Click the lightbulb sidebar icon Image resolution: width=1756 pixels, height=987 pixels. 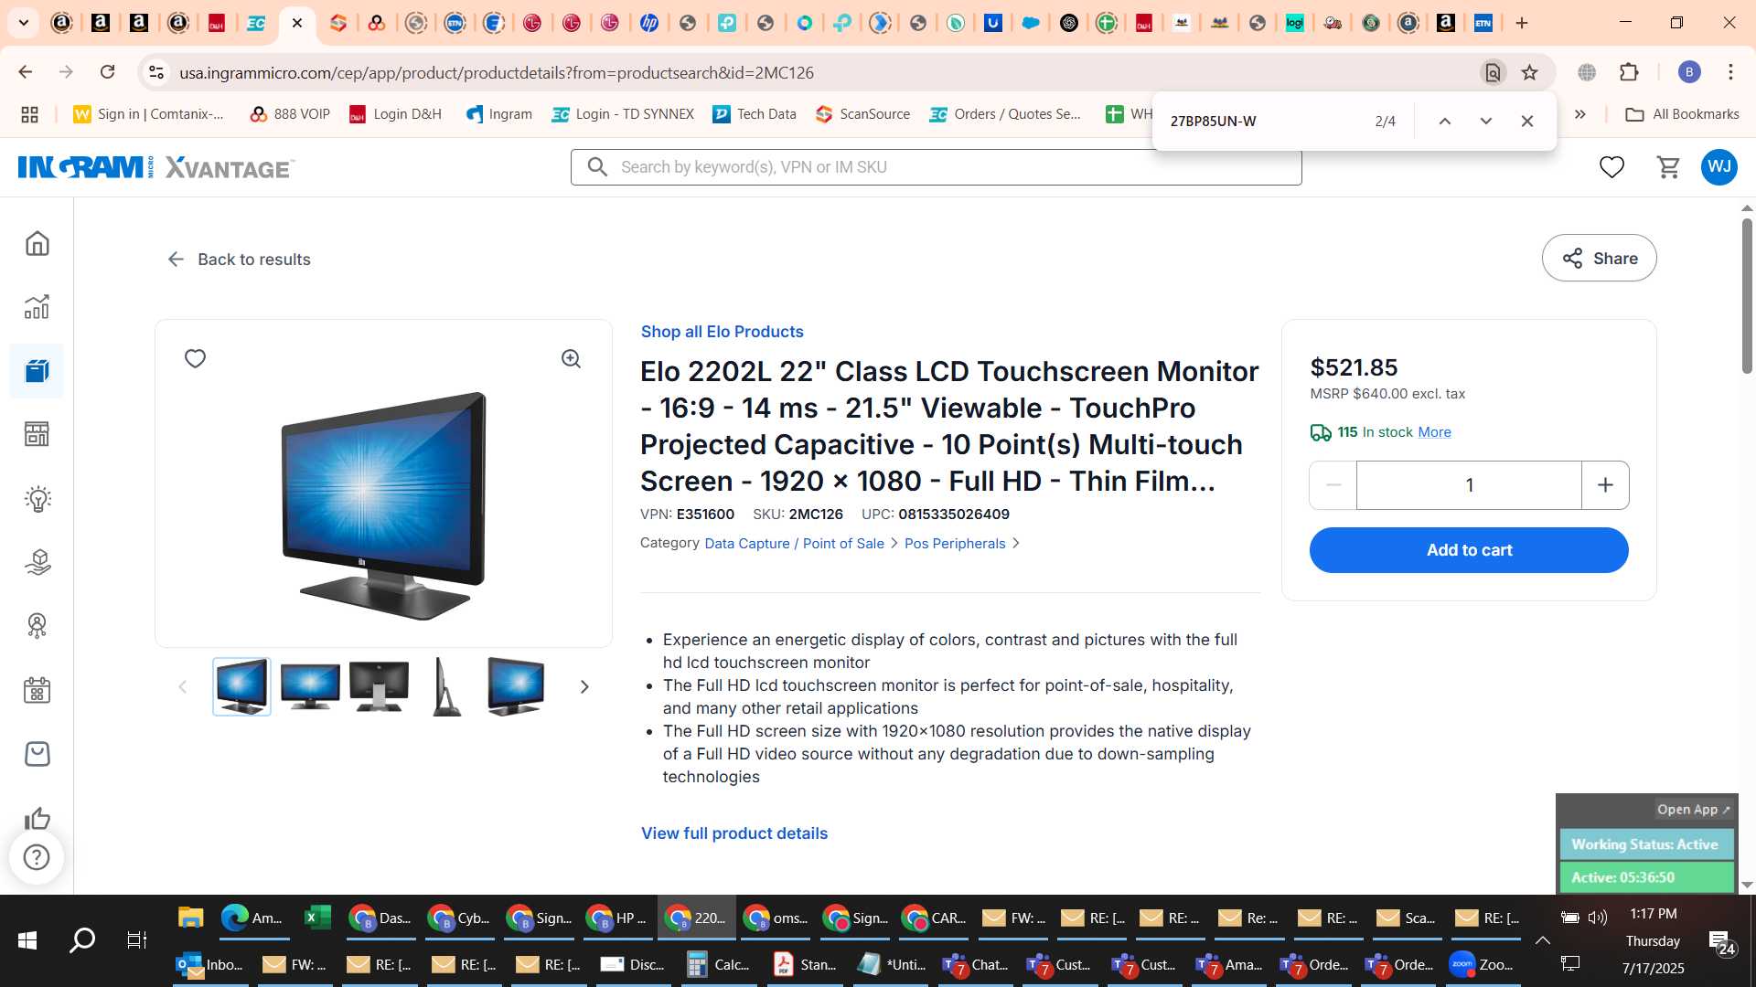[x=37, y=499]
